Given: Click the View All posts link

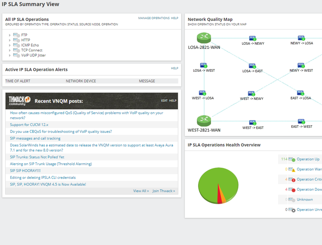Looking at the screenshot, I should click(x=141, y=191).
